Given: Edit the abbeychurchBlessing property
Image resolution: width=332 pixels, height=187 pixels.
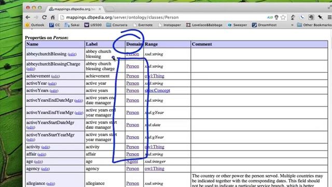Looking at the screenshot, I should point(72,54).
